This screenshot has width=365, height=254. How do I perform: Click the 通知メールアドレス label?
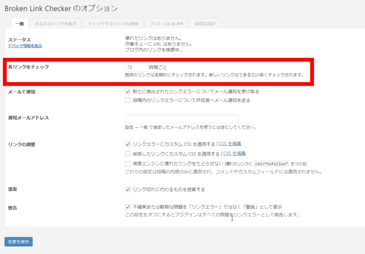(x=29, y=118)
